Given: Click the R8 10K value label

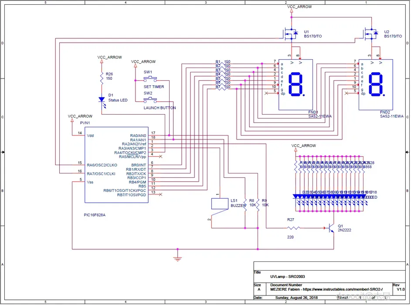Looking at the screenshot, I should point(253,205).
